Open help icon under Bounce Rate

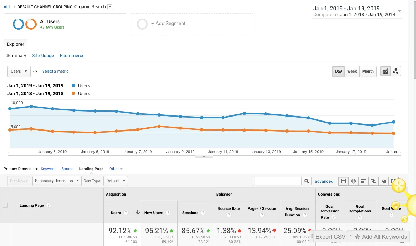[x=229, y=215]
